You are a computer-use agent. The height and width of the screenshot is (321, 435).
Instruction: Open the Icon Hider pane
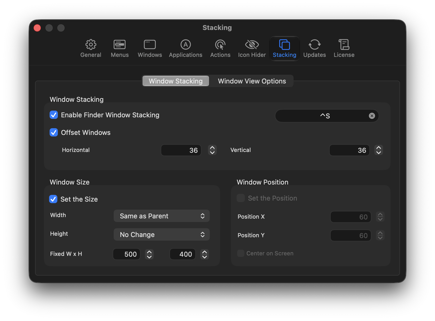252,48
